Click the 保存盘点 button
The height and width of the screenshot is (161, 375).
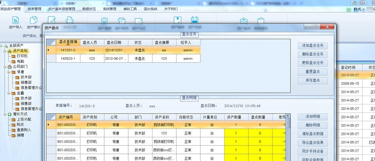313,81
